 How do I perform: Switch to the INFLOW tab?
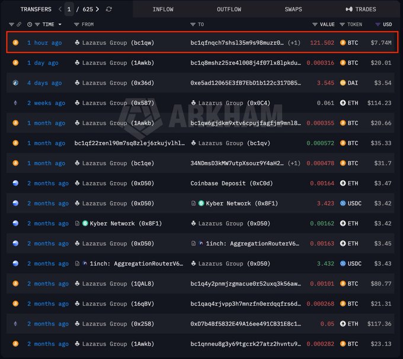coord(163,9)
